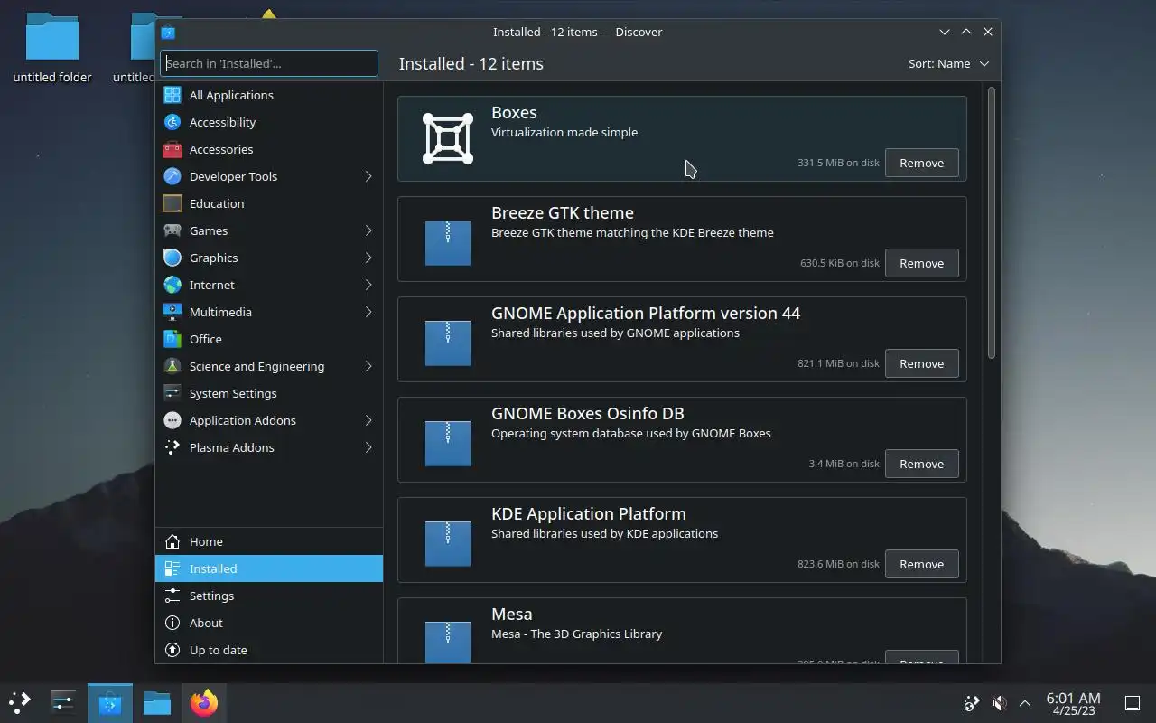Open the Sort: Name dropdown
The width and height of the screenshot is (1156, 723).
tap(948, 63)
